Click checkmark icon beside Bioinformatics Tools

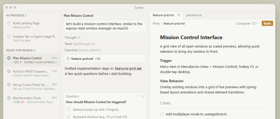[x=9, y=98]
